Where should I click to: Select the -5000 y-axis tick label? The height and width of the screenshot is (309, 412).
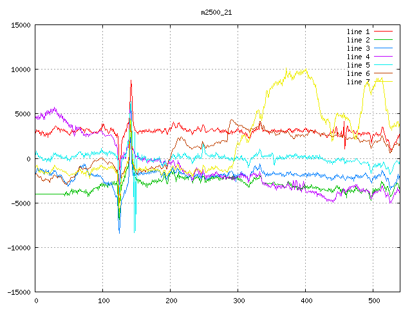(20, 203)
